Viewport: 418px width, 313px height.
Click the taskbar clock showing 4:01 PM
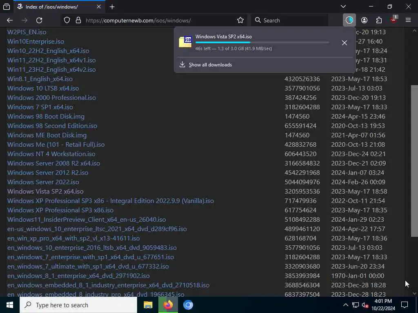click(x=383, y=301)
